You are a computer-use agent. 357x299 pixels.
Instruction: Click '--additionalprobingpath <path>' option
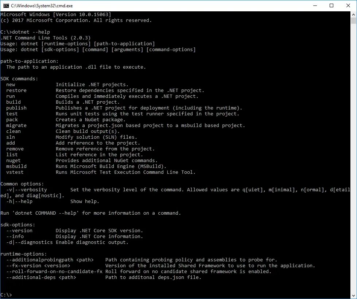click(x=50, y=260)
